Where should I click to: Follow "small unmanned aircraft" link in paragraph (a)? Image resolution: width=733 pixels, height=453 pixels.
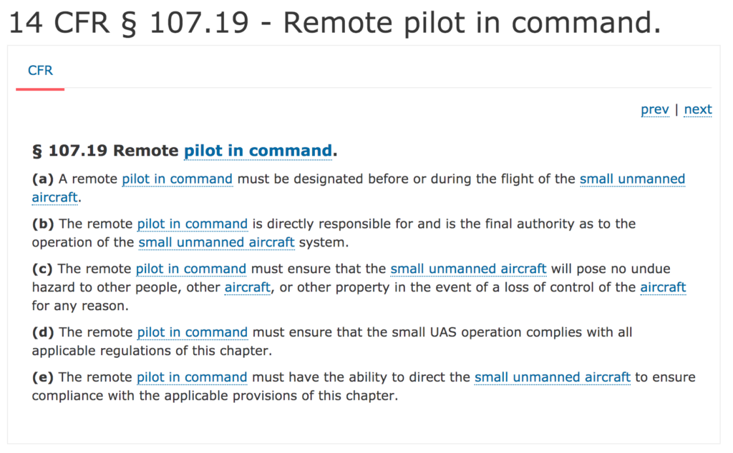[x=632, y=179]
